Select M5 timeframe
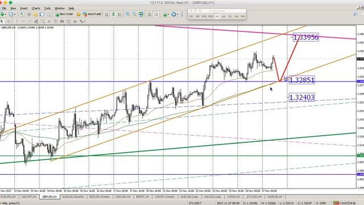Screen dimensions: 364x205 [197, 17]
